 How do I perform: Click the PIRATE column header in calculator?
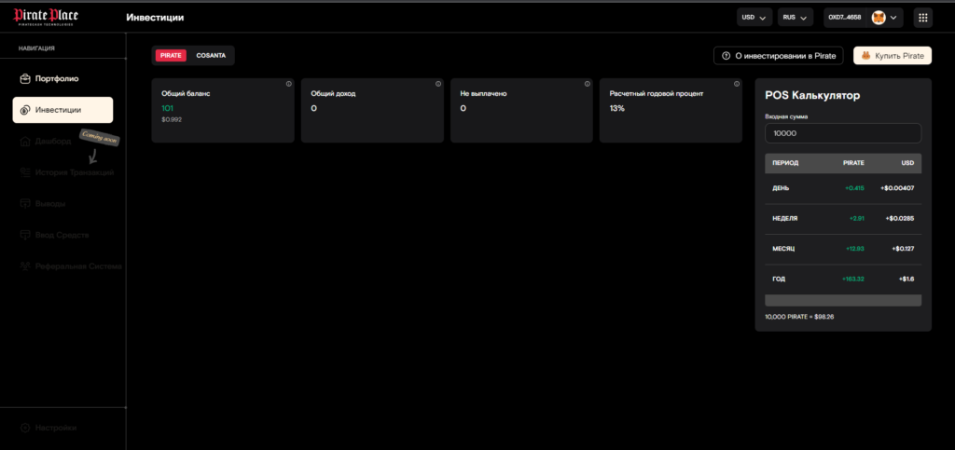(x=853, y=163)
